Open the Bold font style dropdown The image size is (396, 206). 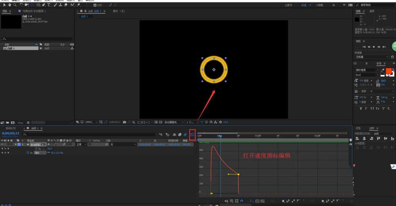click(x=367, y=75)
